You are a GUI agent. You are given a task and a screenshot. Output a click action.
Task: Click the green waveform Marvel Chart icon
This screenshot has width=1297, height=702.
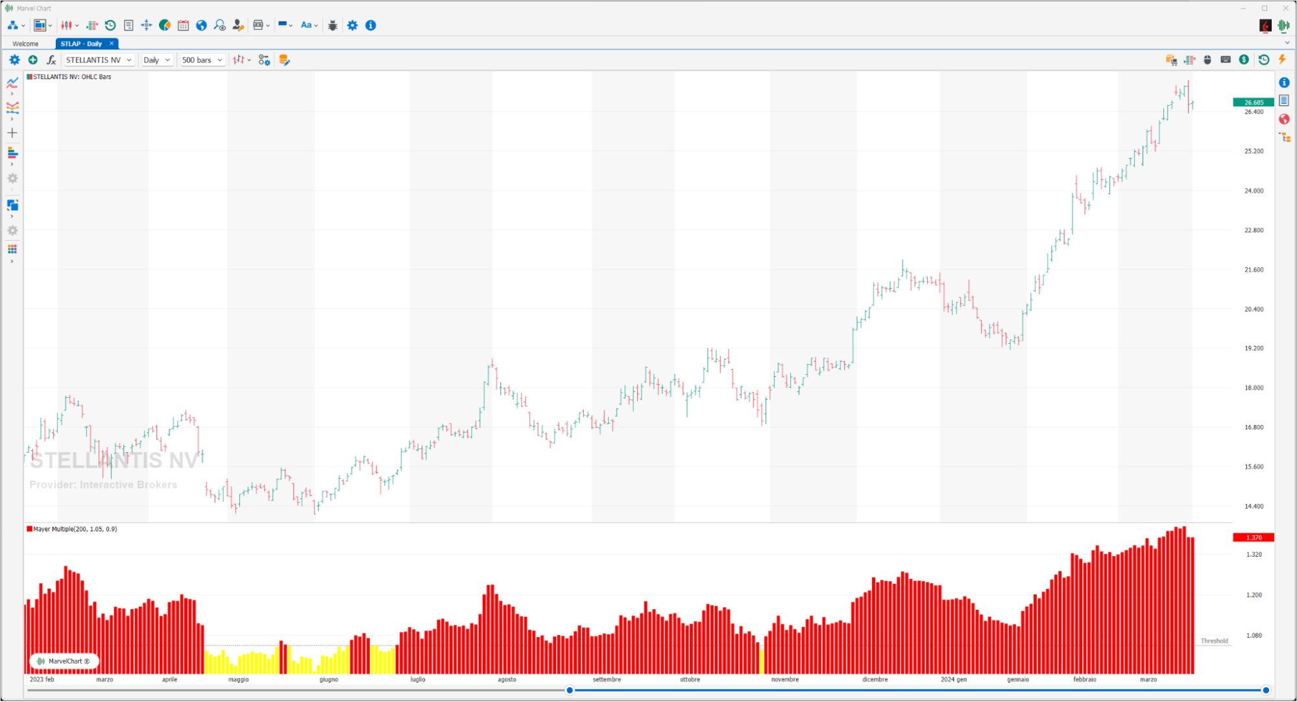(1283, 25)
